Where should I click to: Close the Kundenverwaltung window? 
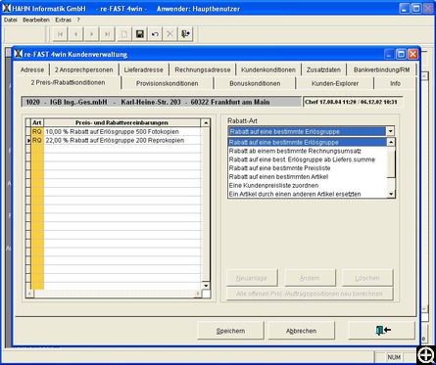[412, 54]
